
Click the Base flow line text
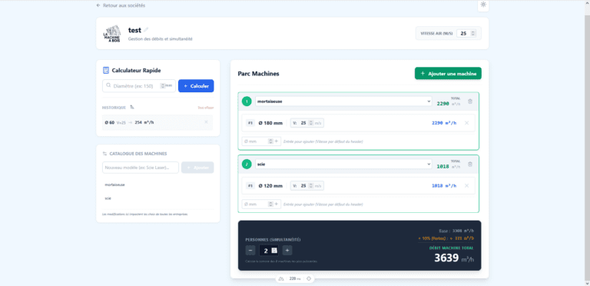pos(456,231)
